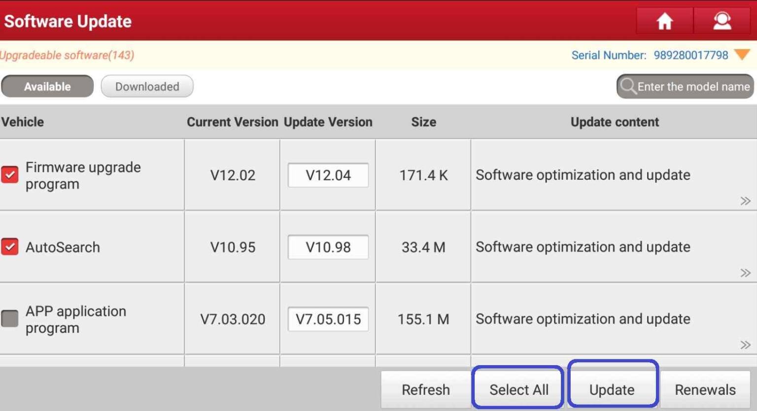Image resolution: width=757 pixels, height=411 pixels.
Task: Expand AutoSearch update content details
Action: [x=745, y=273]
